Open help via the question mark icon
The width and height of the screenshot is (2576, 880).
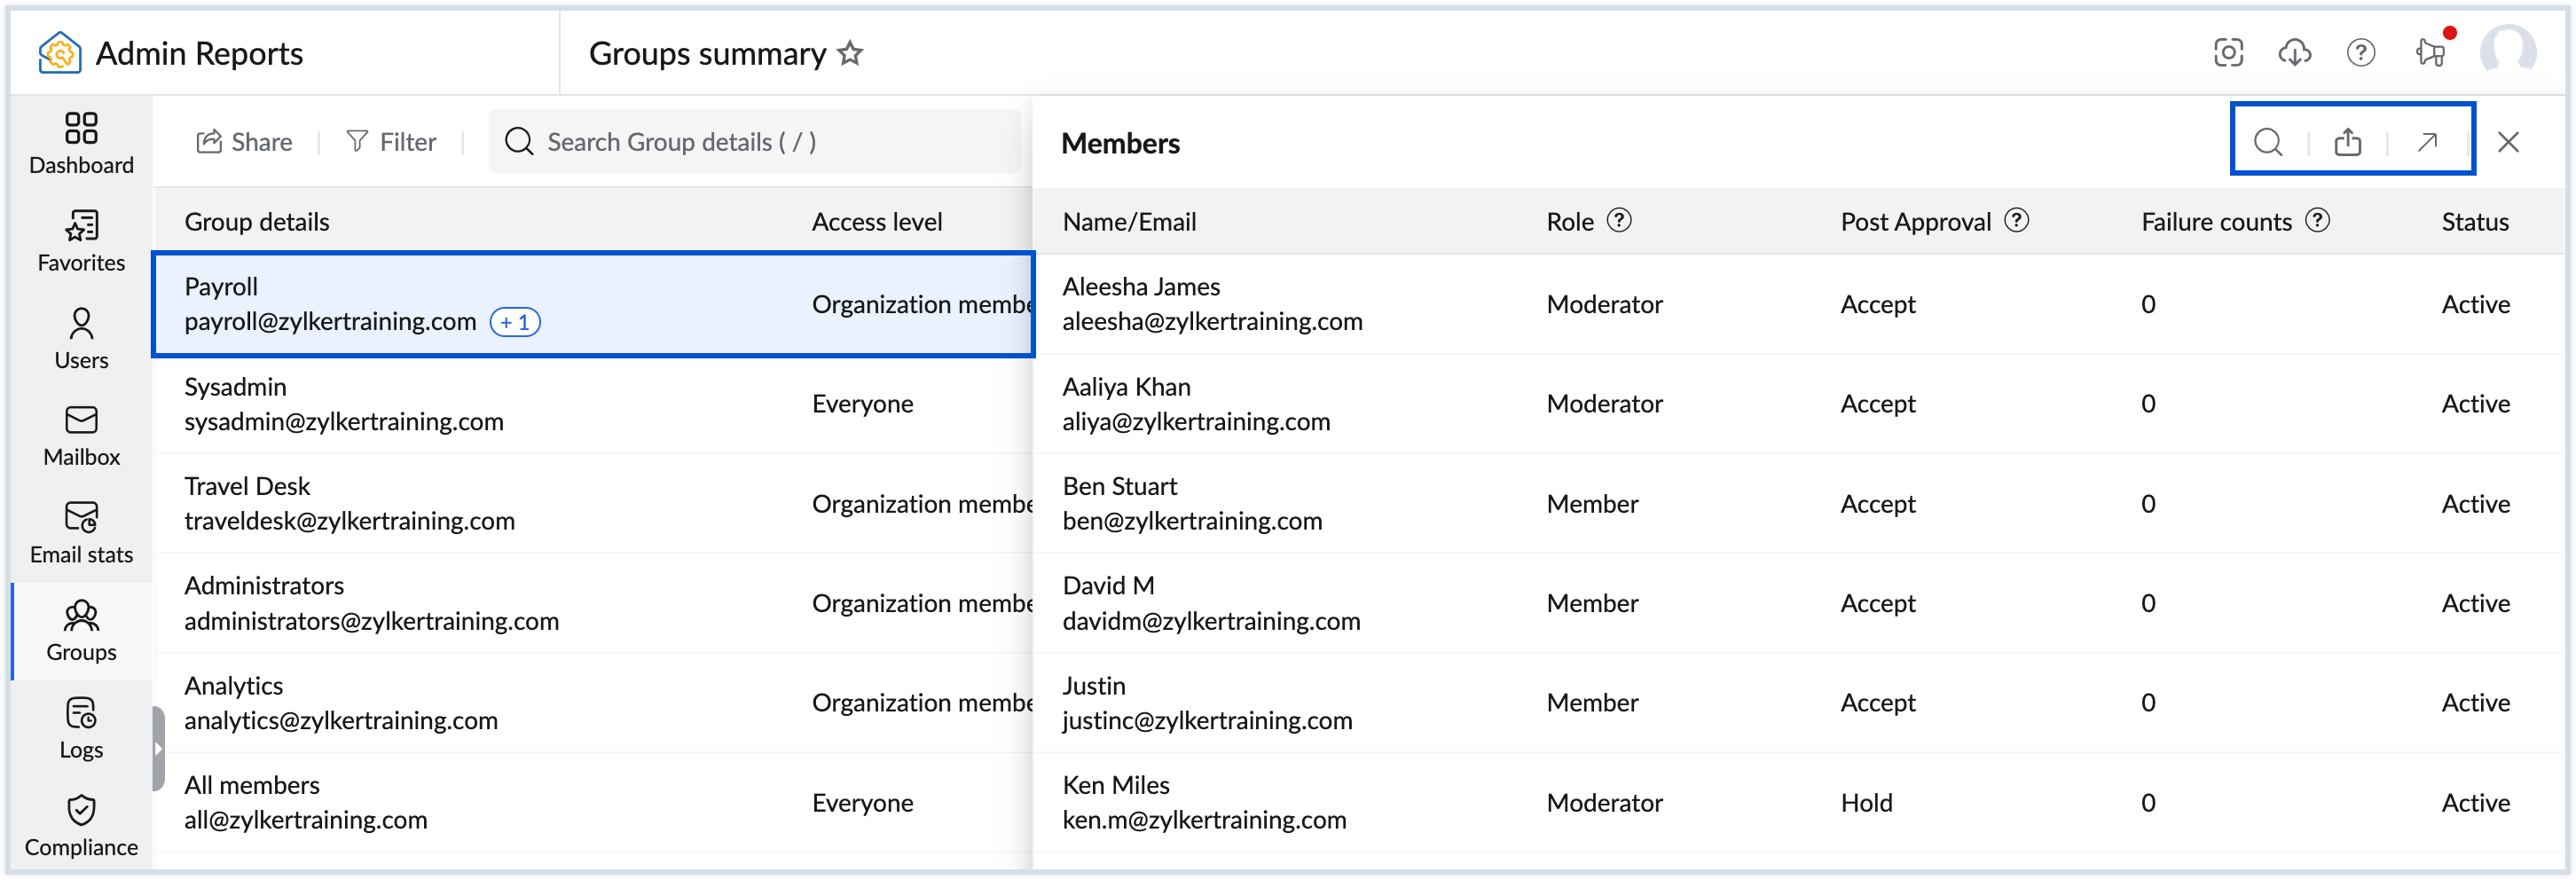(x=2361, y=53)
